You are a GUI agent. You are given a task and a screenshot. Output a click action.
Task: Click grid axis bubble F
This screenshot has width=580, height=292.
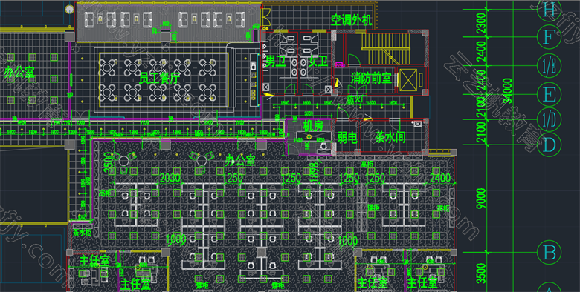[x=549, y=37]
